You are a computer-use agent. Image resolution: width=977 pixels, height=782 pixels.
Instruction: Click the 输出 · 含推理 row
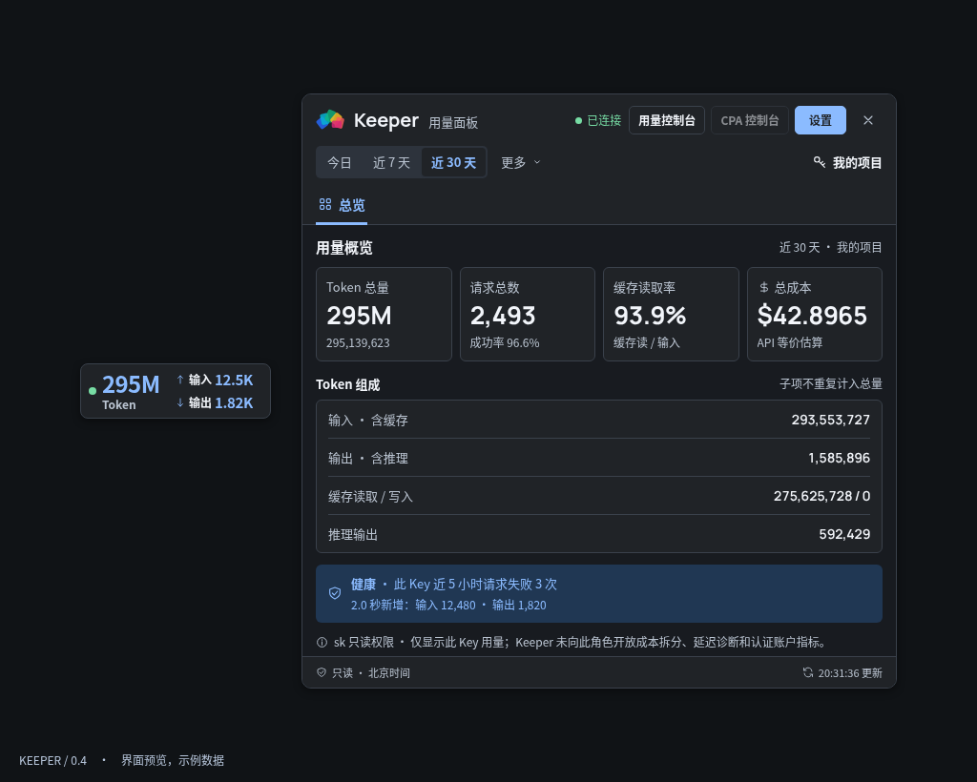599,458
